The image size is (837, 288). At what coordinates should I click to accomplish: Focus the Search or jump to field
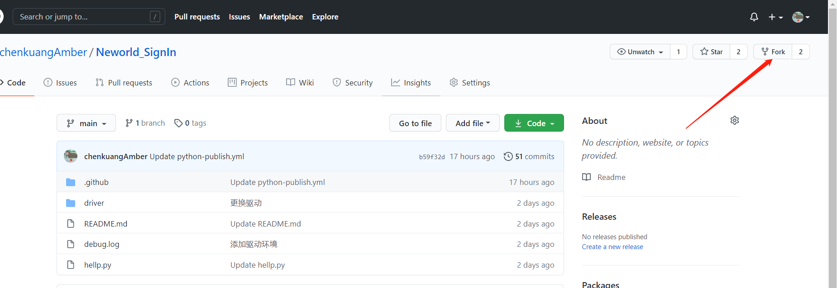click(x=89, y=17)
